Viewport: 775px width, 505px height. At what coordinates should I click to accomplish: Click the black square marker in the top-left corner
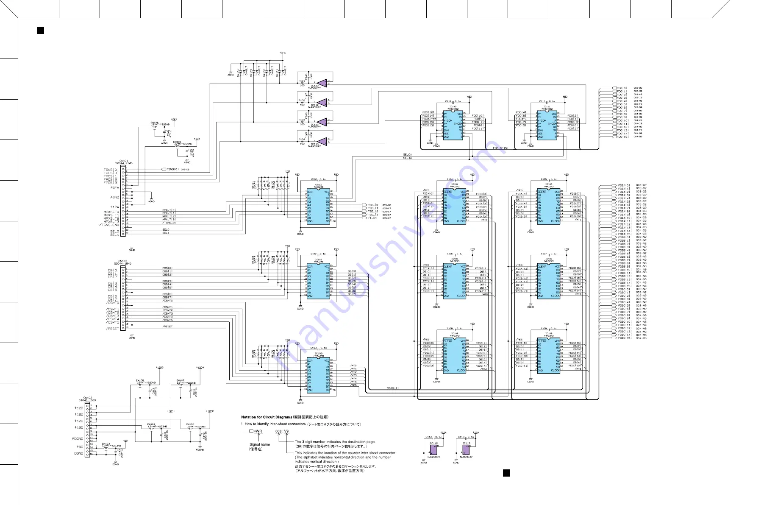(x=41, y=30)
